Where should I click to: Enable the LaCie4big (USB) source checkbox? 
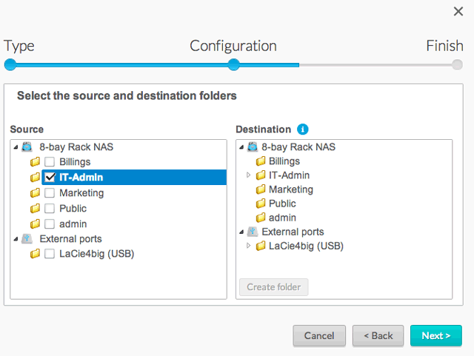pyautogui.click(x=50, y=254)
